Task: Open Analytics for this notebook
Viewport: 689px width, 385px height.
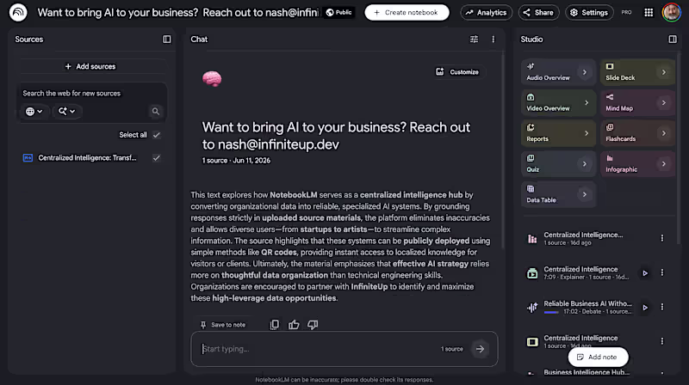Action: point(486,13)
